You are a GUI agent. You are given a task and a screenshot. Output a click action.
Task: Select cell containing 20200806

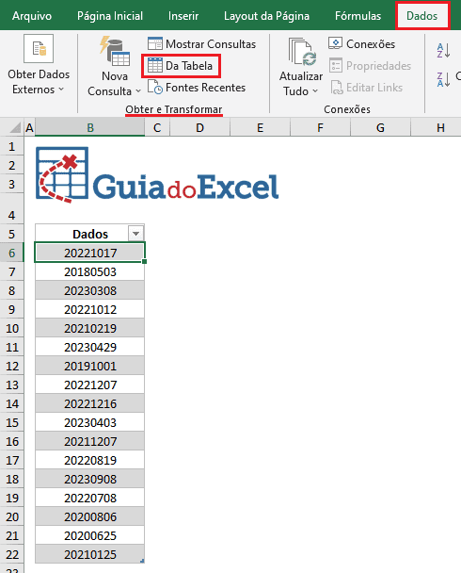(90, 516)
